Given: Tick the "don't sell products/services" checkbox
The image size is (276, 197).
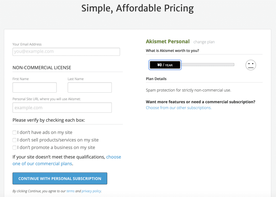Looking at the screenshot, I should pyautogui.click(x=15, y=140).
